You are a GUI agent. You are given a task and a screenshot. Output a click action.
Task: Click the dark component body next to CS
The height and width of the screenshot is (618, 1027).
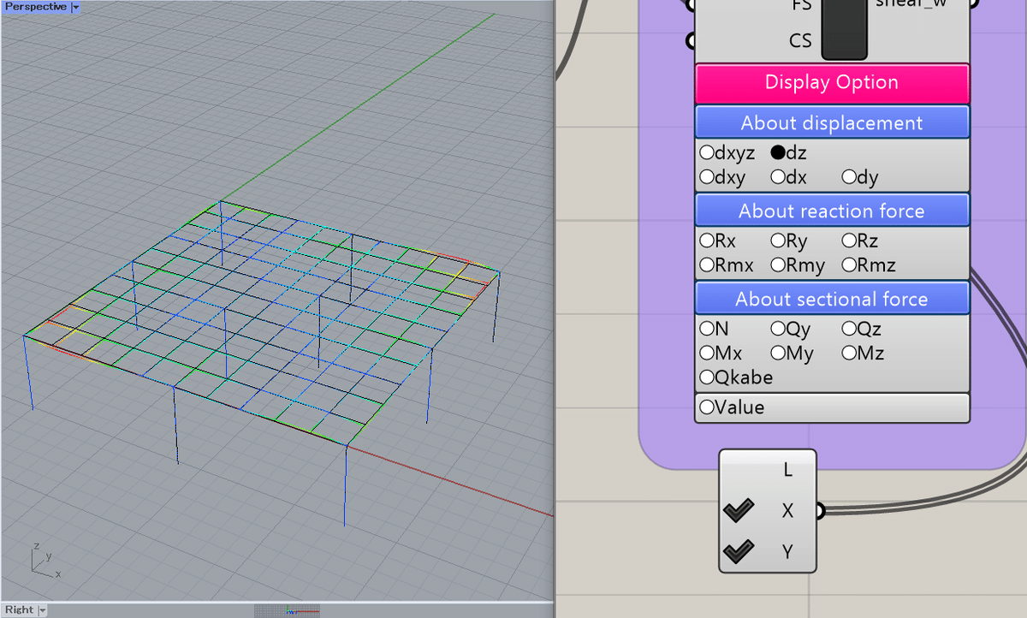(845, 29)
